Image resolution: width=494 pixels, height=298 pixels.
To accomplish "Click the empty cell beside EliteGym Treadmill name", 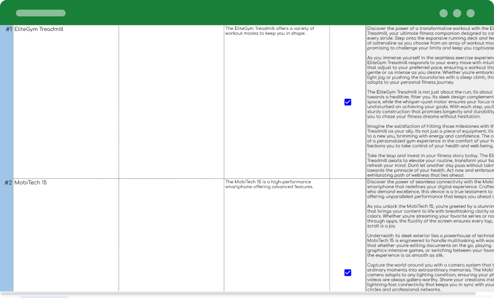I will [x=171, y=102].
